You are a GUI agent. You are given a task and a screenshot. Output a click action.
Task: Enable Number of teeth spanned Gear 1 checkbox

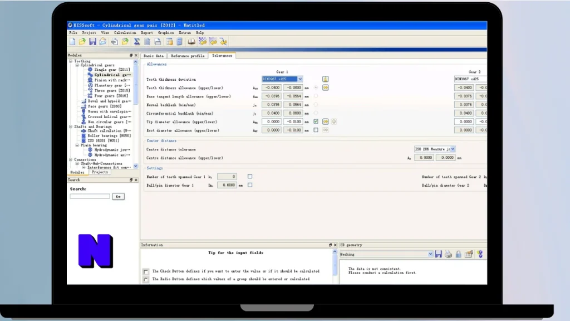point(250,176)
